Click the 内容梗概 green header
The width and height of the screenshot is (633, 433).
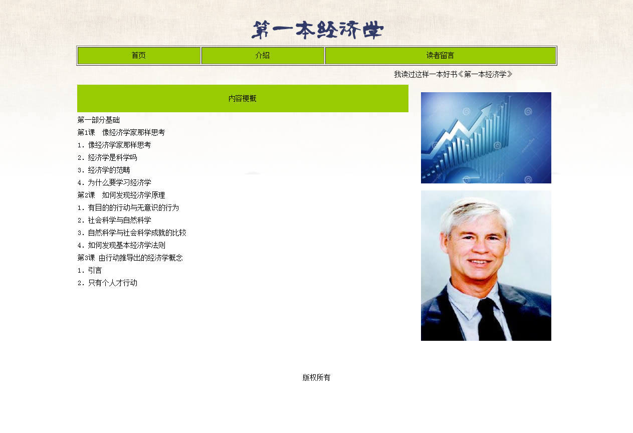click(x=243, y=99)
